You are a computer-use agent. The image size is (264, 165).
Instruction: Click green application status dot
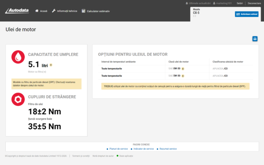117,156
